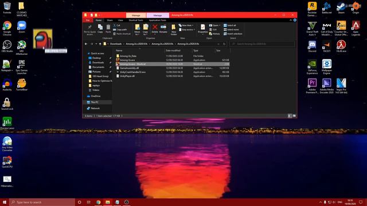Go forward with the forward arrow
Viewport: 367px width, 206px height.
point(92,44)
